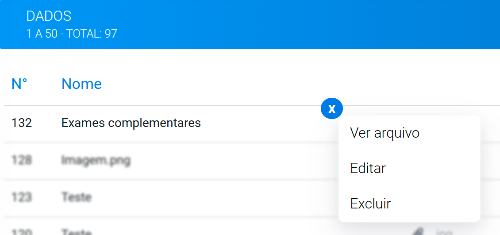
Task: Pick Excluir from the context menu
Action: 370,204
